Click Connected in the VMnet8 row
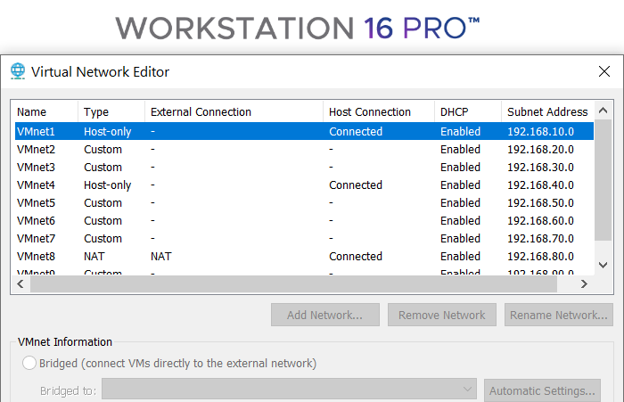 click(356, 257)
